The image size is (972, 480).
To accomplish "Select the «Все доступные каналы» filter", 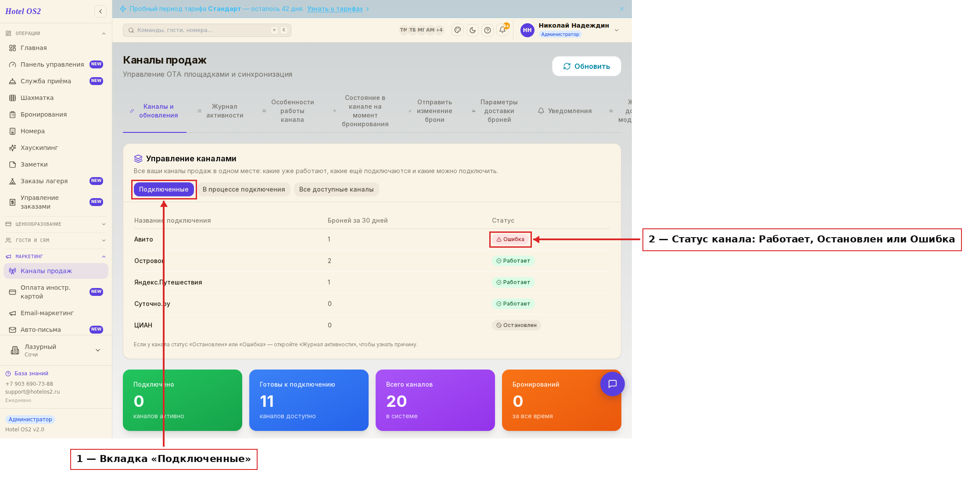I will tap(336, 189).
